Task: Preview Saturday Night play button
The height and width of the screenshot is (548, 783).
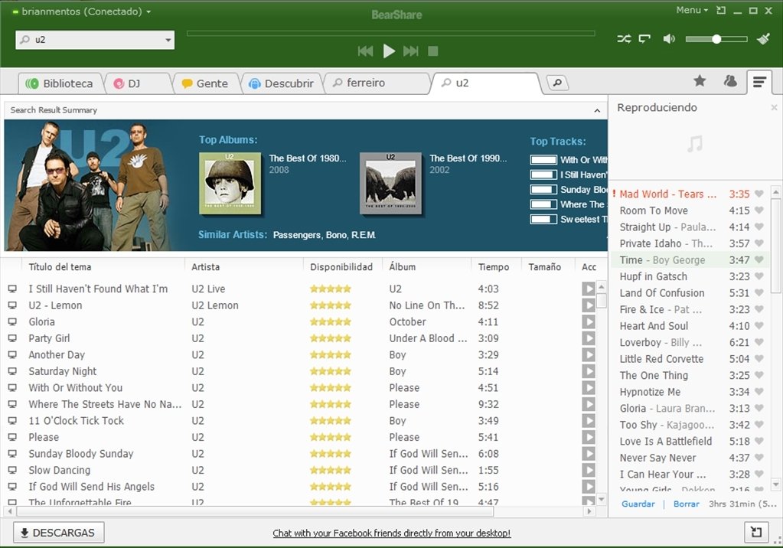Action: click(x=589, y=371)
